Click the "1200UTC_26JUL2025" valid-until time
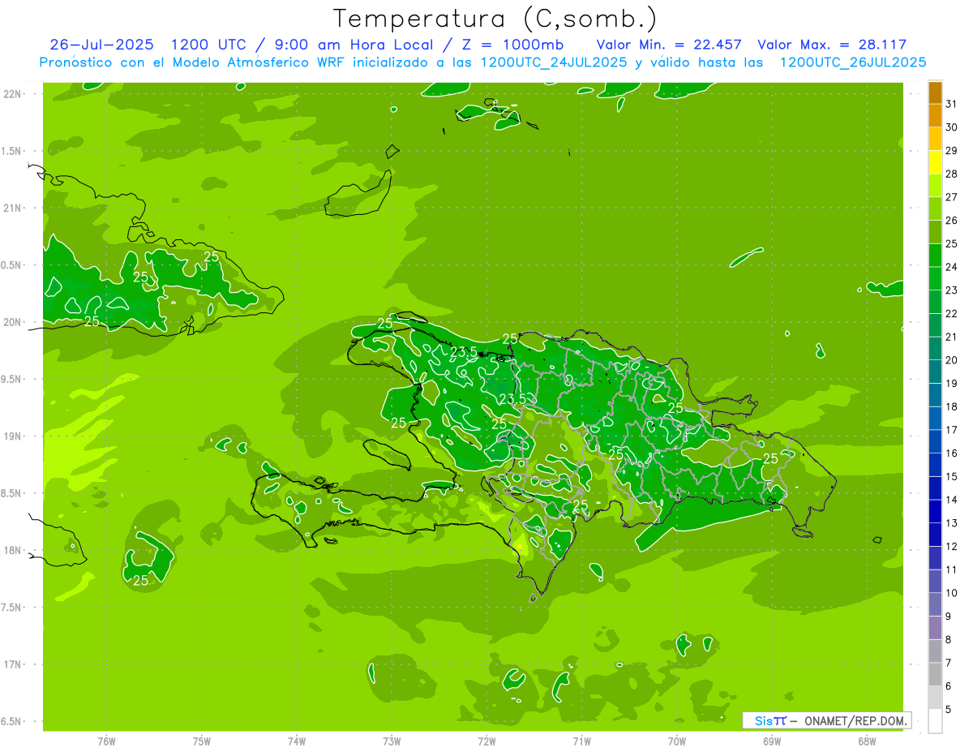This screenshot has width=973, height=752. pyautogui.click(x=853, y=62)
